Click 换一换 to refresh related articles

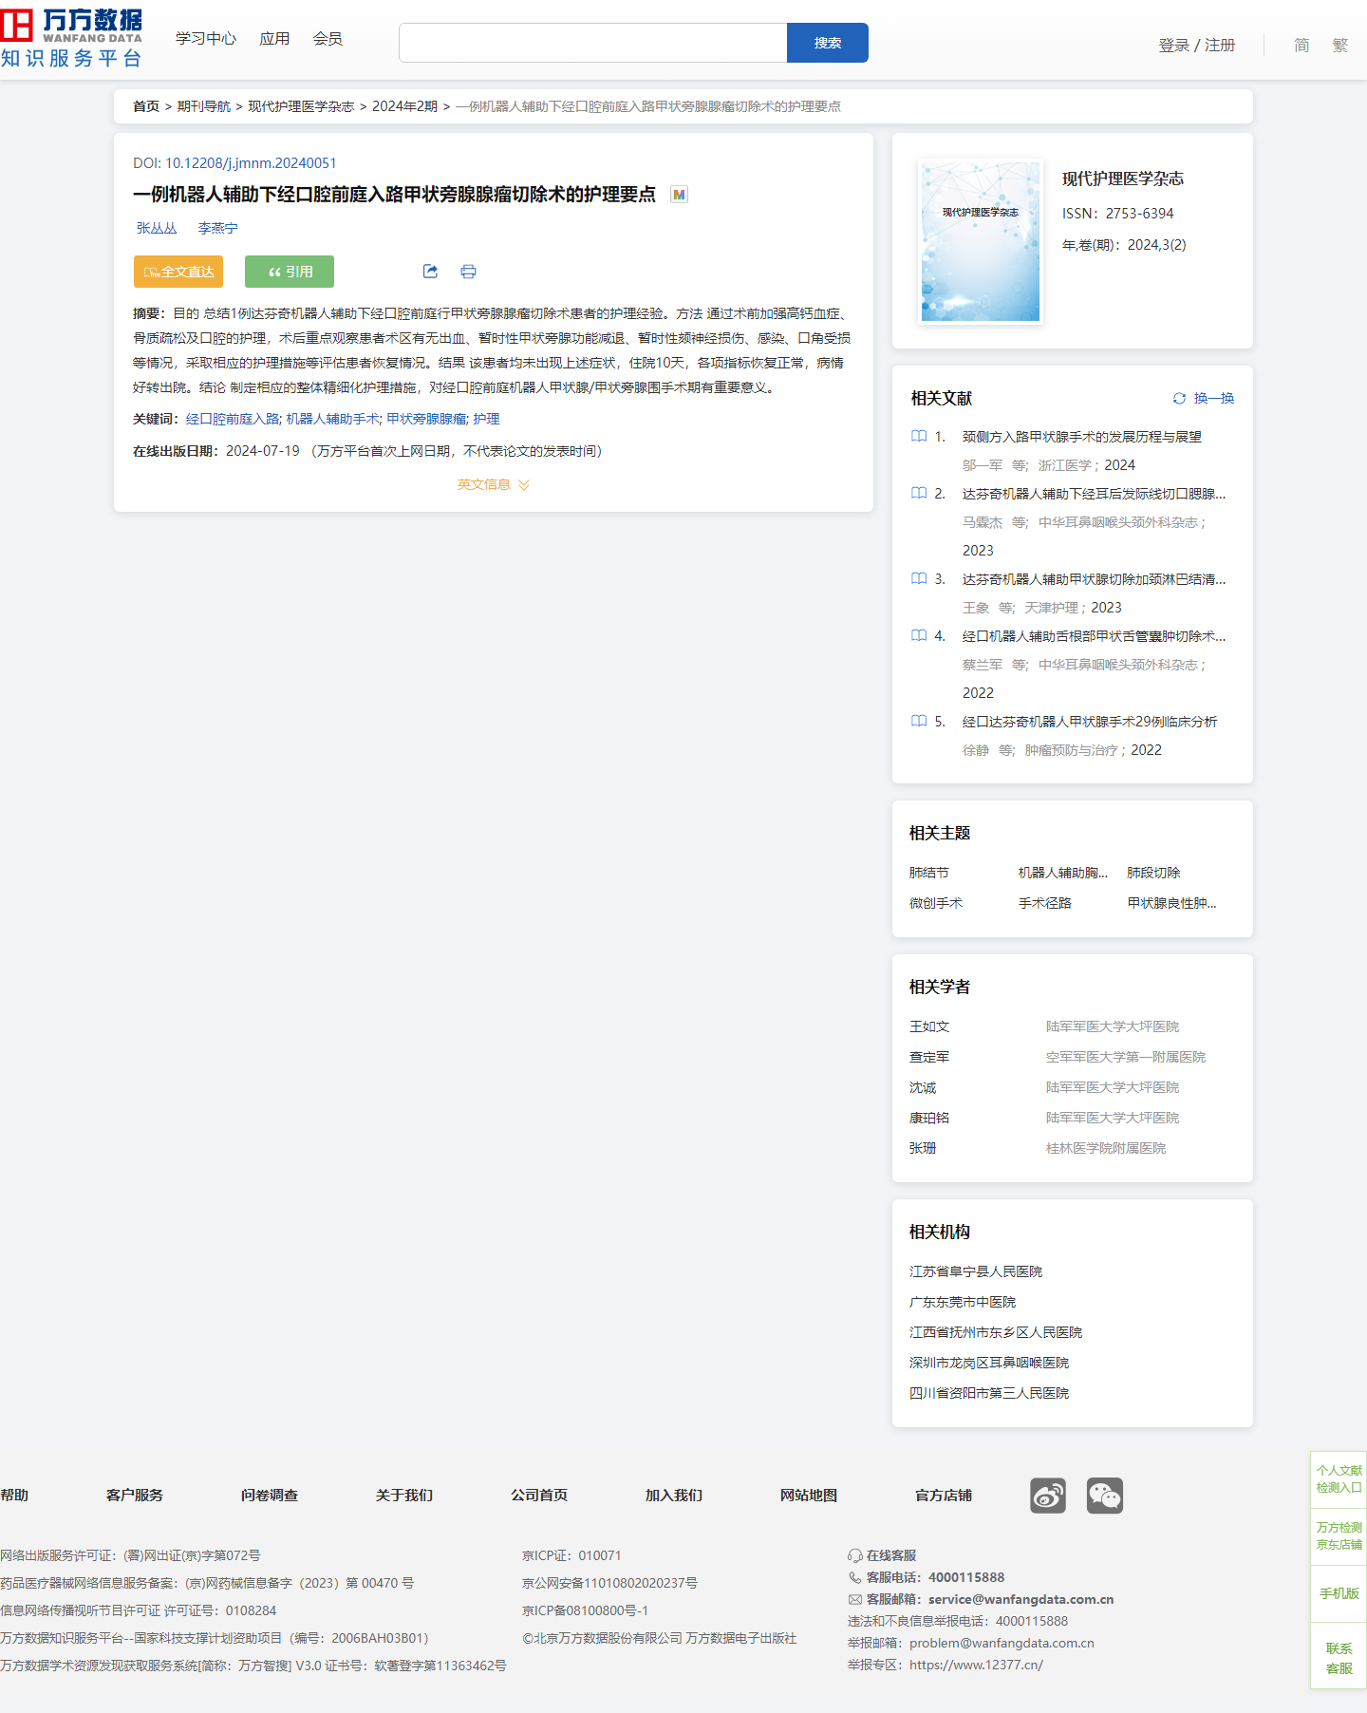[x=1214, y=399]
